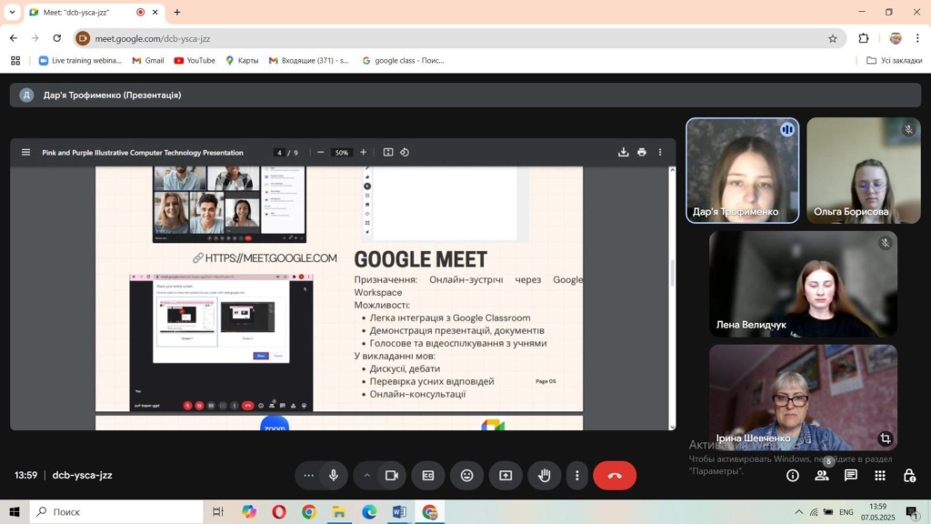Open host controls lock icon
Screen dimensions: 931x524
pyautogui.click(x=909, y=475)
